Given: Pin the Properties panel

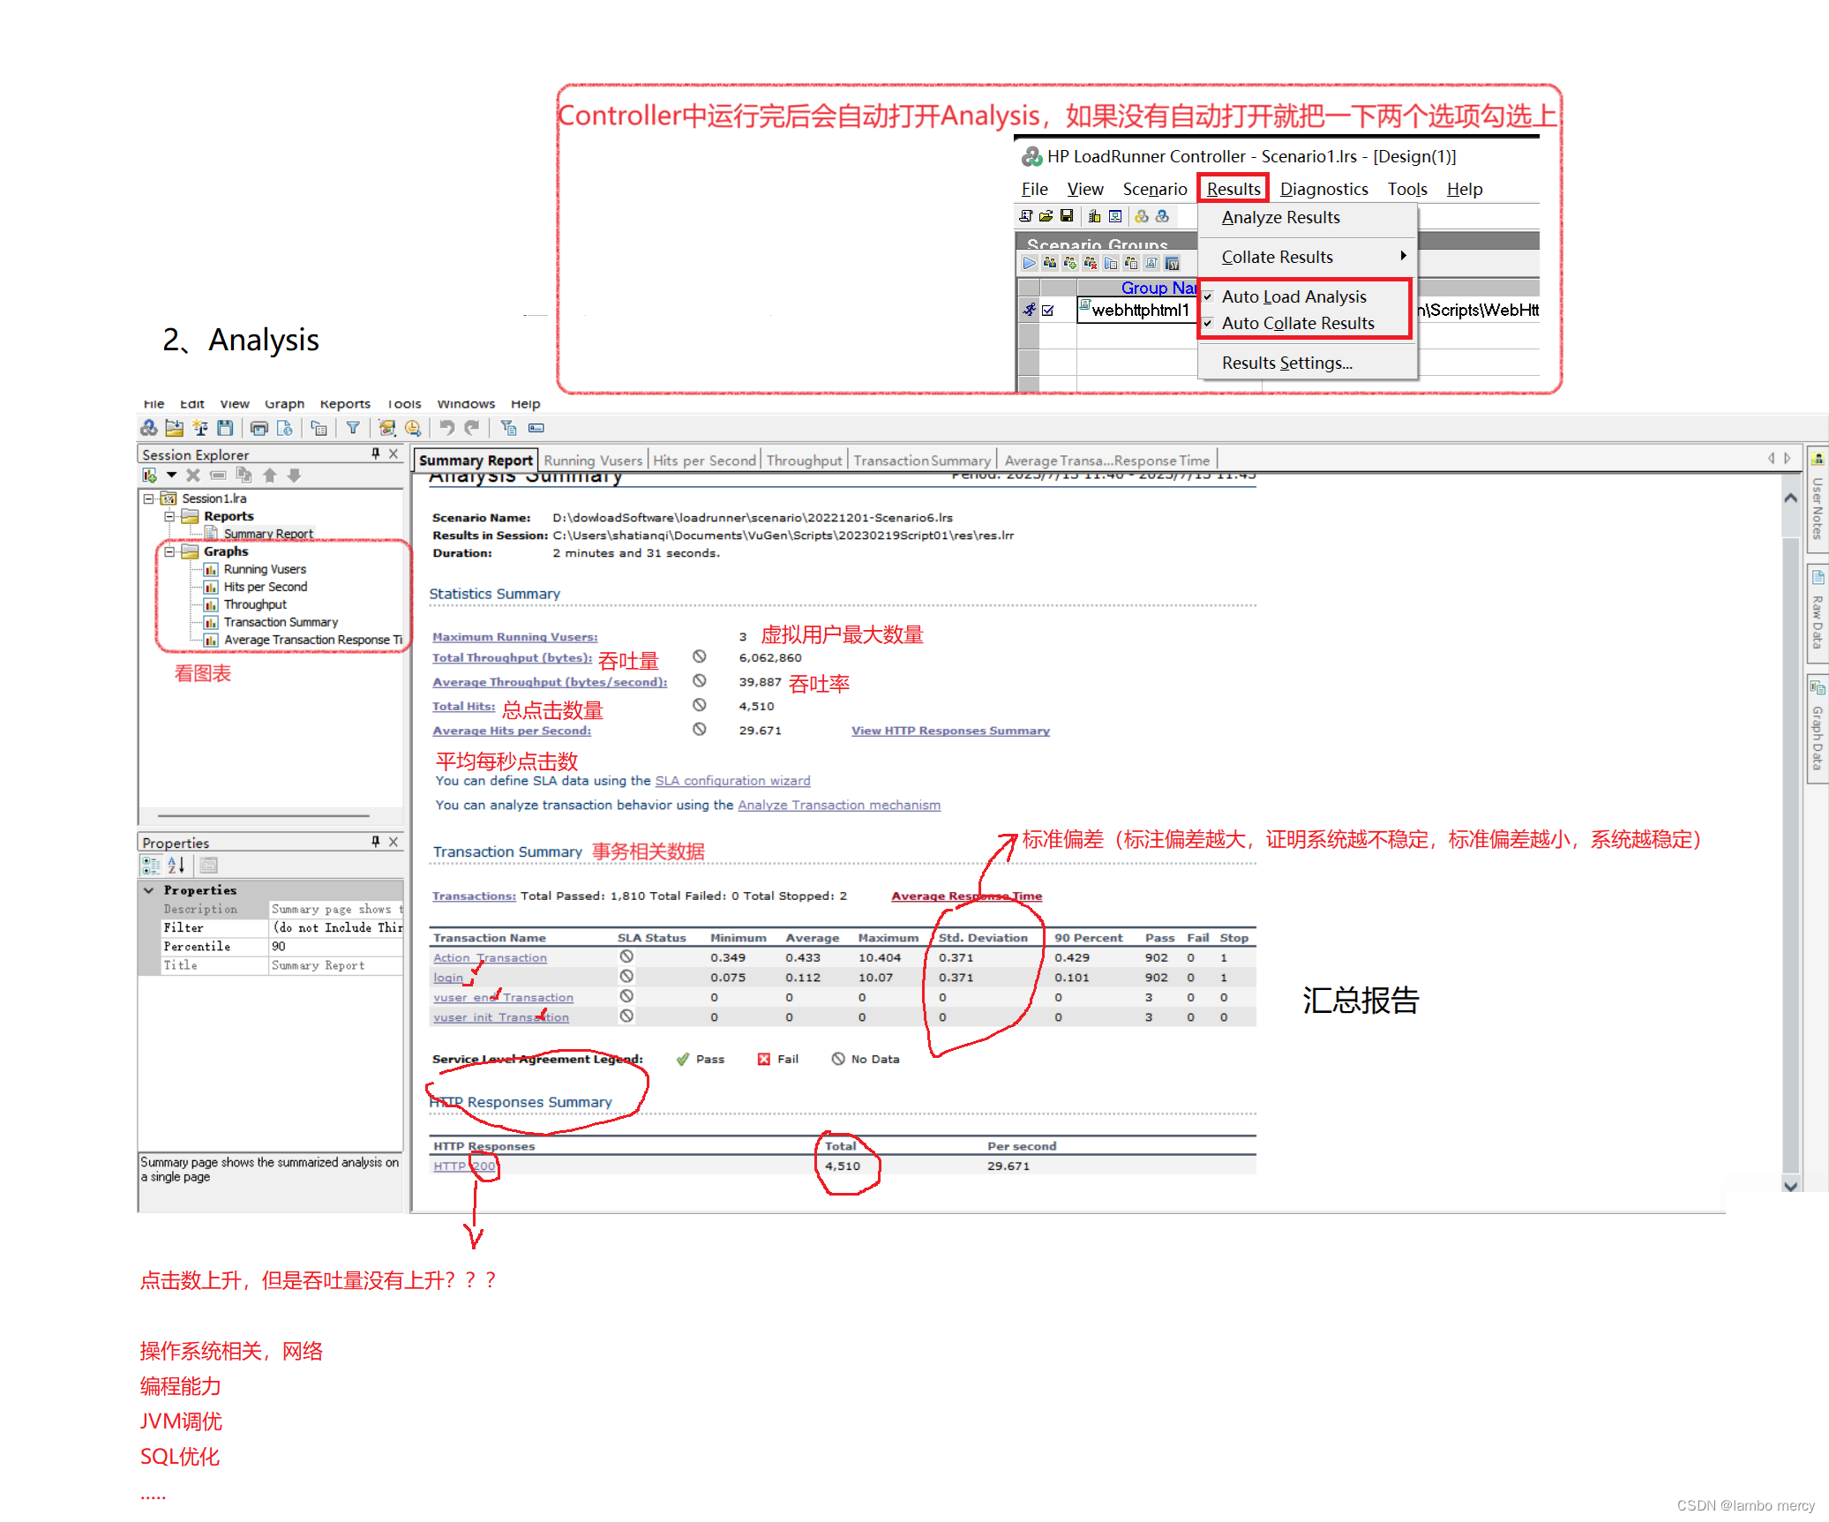Looking at the screenshot, I should tap(376, 842).
